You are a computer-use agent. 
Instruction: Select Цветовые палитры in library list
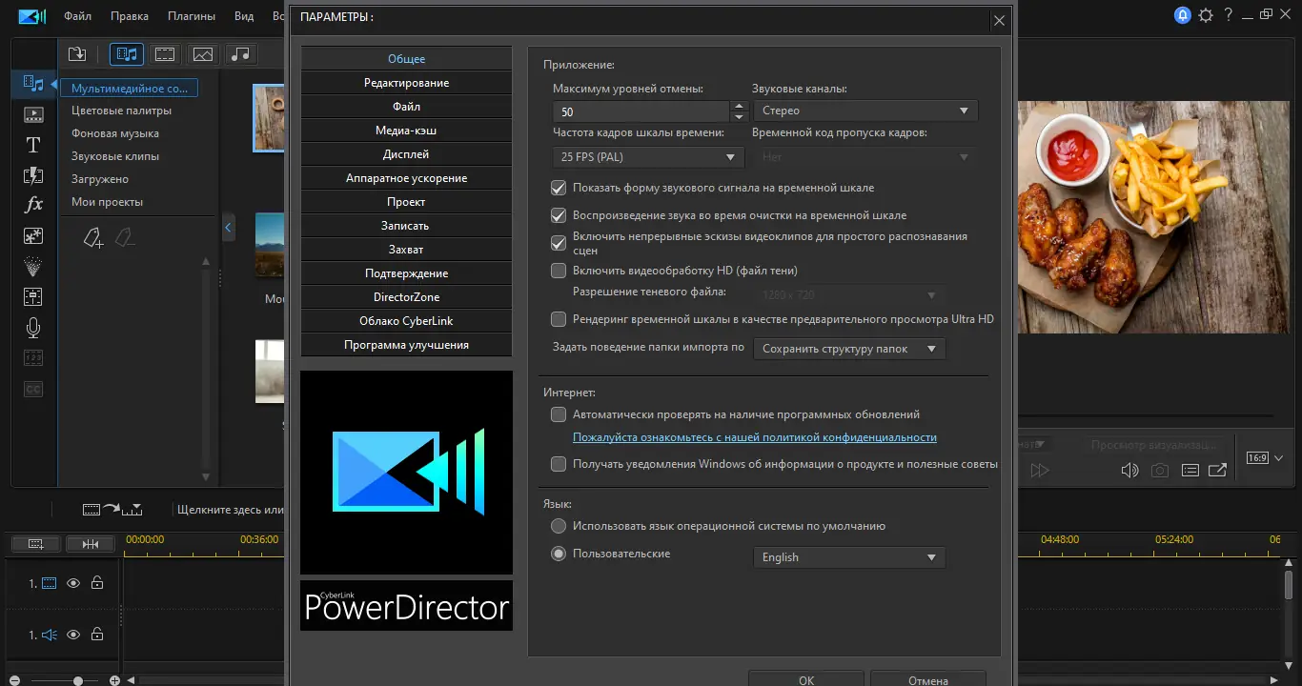click(x=122, y=111)
